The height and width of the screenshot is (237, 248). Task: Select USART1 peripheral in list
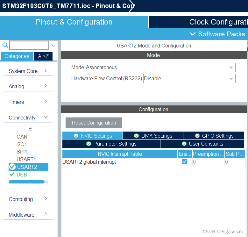pyautogui.click(x=26, y=159)
